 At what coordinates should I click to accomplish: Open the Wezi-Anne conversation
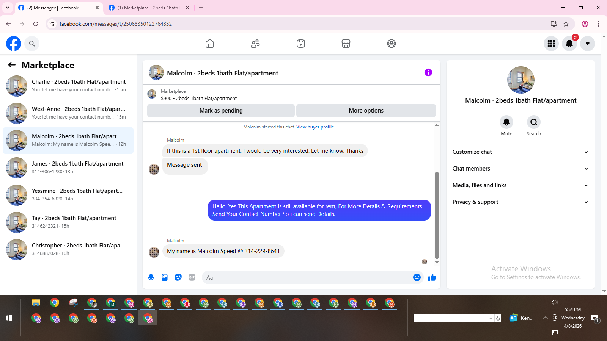coord(68,113)
